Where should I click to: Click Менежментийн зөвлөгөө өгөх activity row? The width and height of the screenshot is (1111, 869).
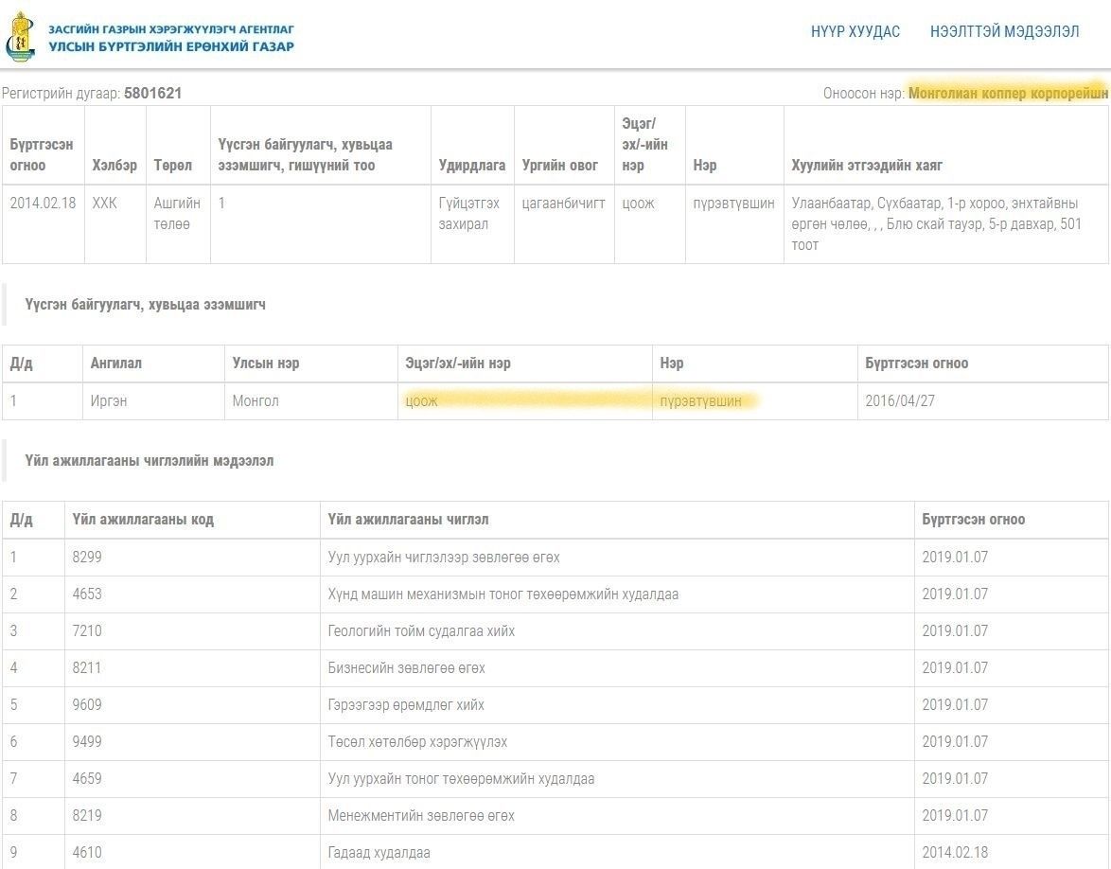click(x=421, y=816)
